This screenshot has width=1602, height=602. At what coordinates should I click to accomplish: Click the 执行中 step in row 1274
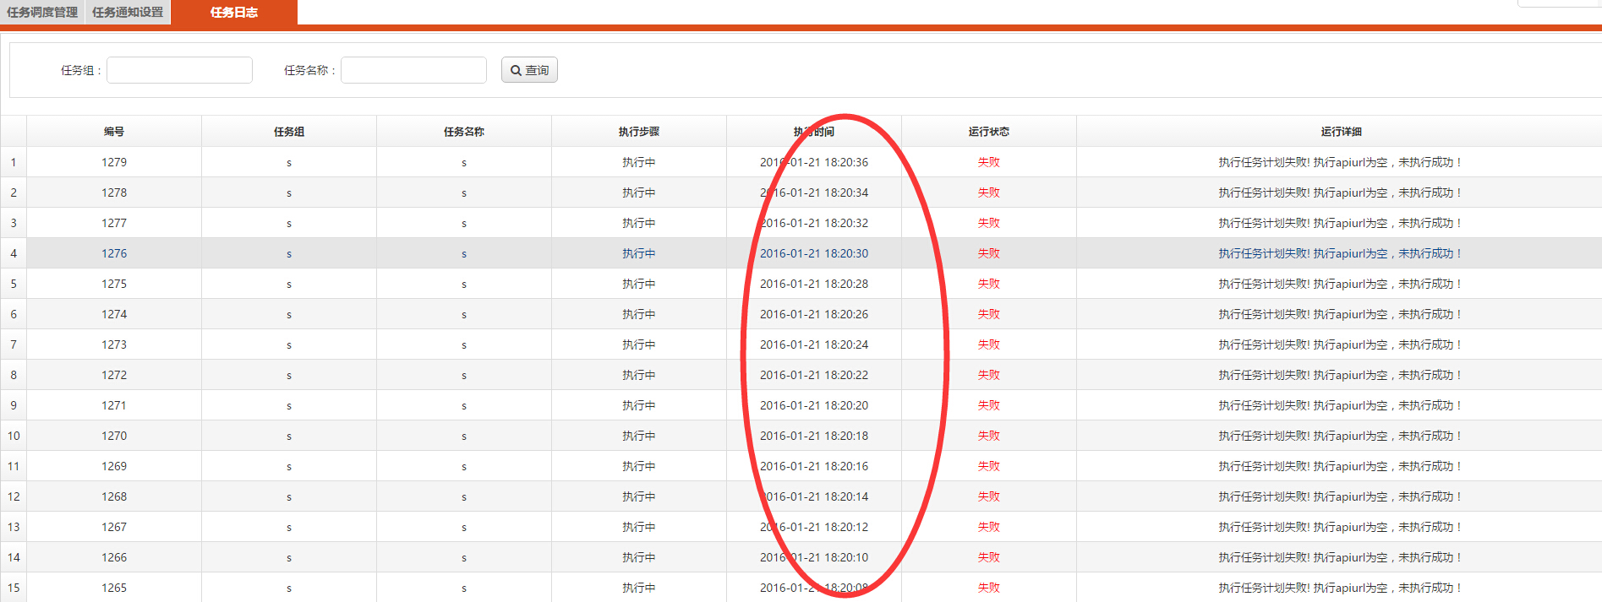pyautogui.click(x=639, y=314)
